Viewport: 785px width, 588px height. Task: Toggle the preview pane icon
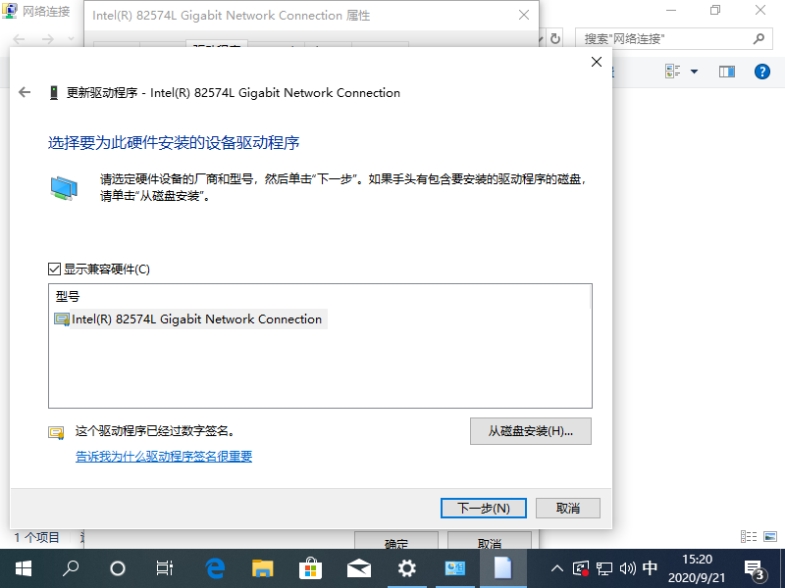pyautogui.click(x=727, y=72)
